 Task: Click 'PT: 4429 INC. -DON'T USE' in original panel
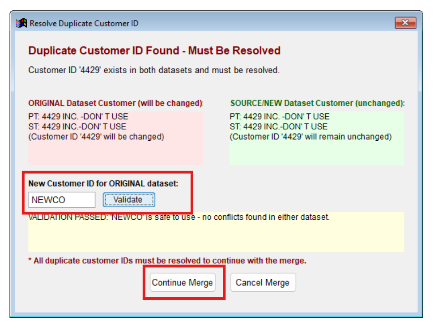(x=78, y=117)
